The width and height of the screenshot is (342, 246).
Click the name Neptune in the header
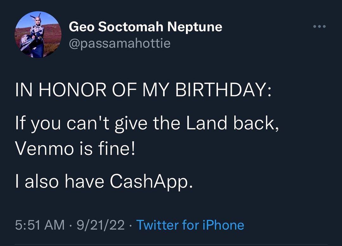[195, 27]
